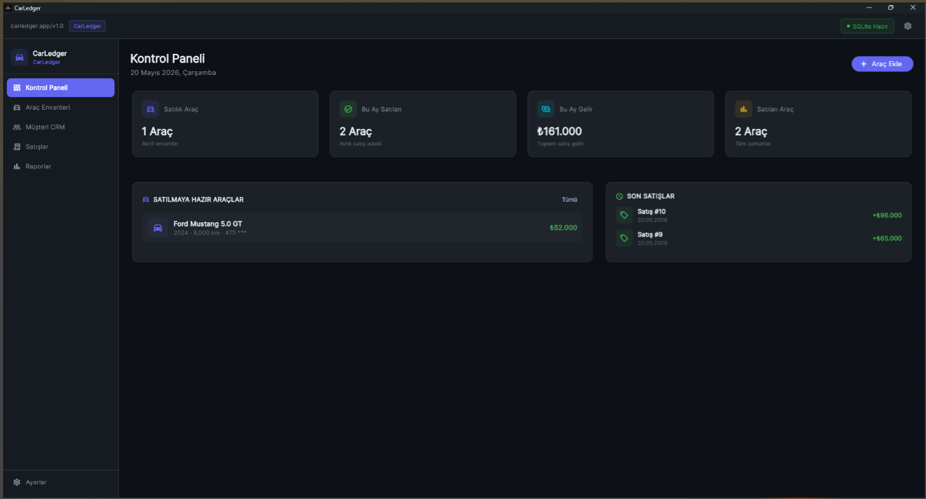926x499 pixels.
Task: Click the Satılık Araç card car icon
Action: coord(151,109)
